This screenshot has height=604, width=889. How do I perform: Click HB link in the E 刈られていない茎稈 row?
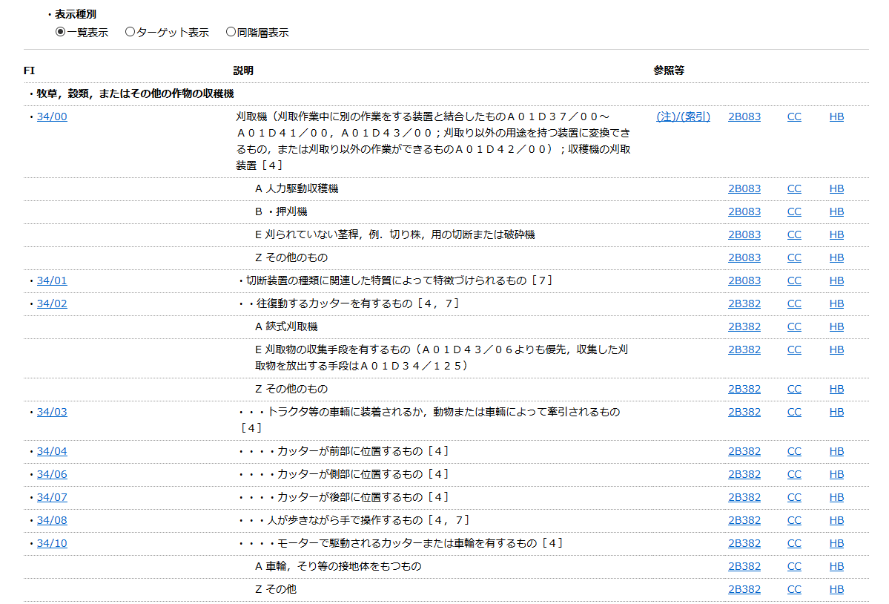pyautogui.click(x=836, y=234)
